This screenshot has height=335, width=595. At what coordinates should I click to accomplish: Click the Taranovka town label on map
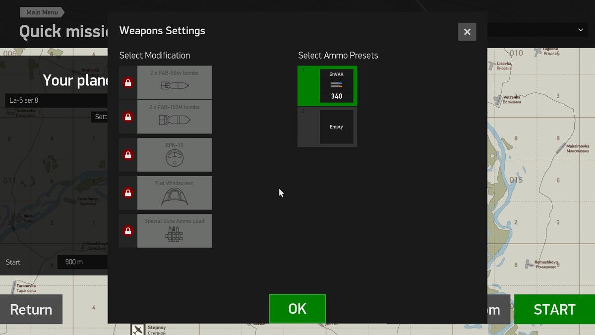(26, 288)
